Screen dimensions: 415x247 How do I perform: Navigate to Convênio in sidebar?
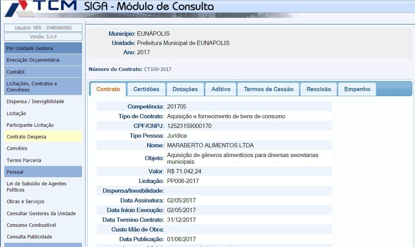coord(17,149)
